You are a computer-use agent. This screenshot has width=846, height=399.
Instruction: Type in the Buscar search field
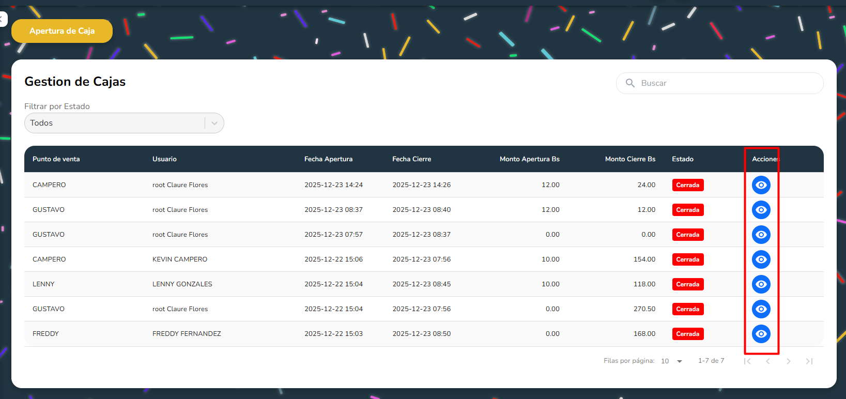724,83
